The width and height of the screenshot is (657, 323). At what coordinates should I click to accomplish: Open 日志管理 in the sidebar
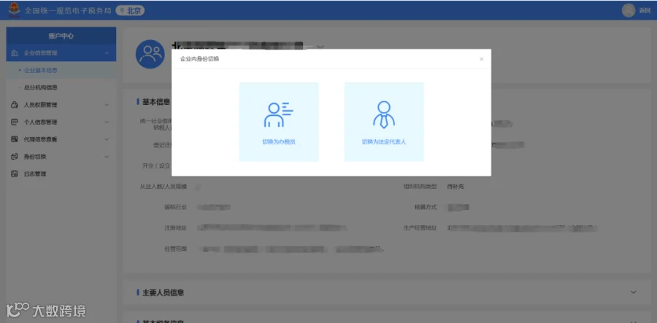(35, 174)
